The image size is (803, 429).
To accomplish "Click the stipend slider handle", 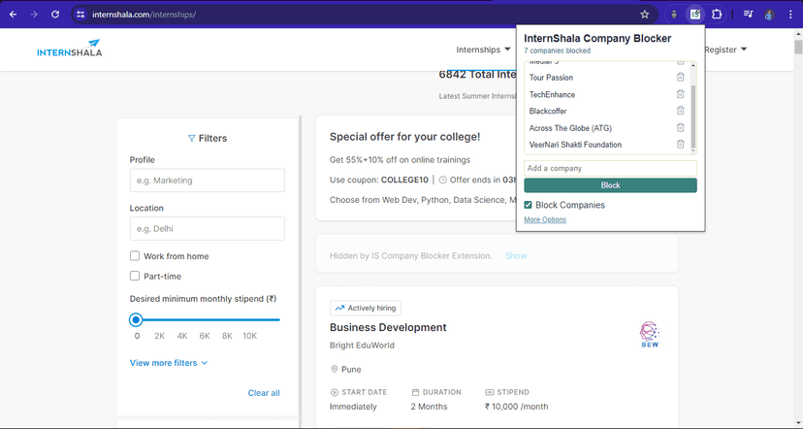I will (x=136, y=320).
